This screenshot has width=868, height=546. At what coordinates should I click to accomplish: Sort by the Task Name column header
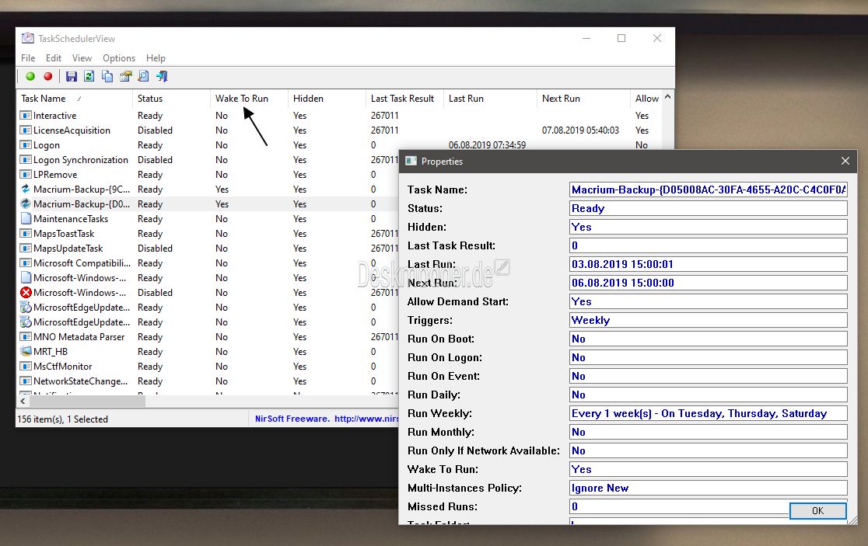tap(44, 99)
